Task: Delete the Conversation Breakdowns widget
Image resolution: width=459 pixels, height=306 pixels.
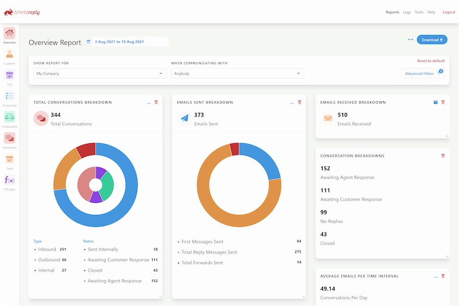Action: [443, 156]
